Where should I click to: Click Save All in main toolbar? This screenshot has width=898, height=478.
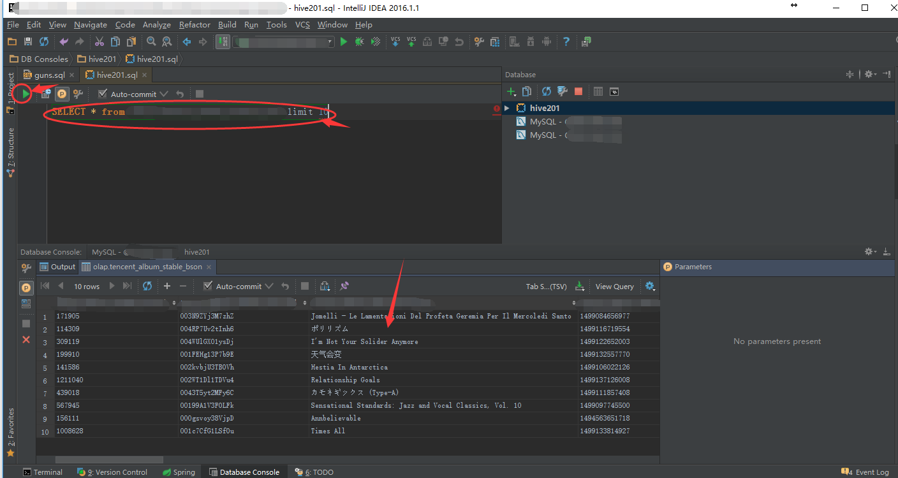pos(28,41)
